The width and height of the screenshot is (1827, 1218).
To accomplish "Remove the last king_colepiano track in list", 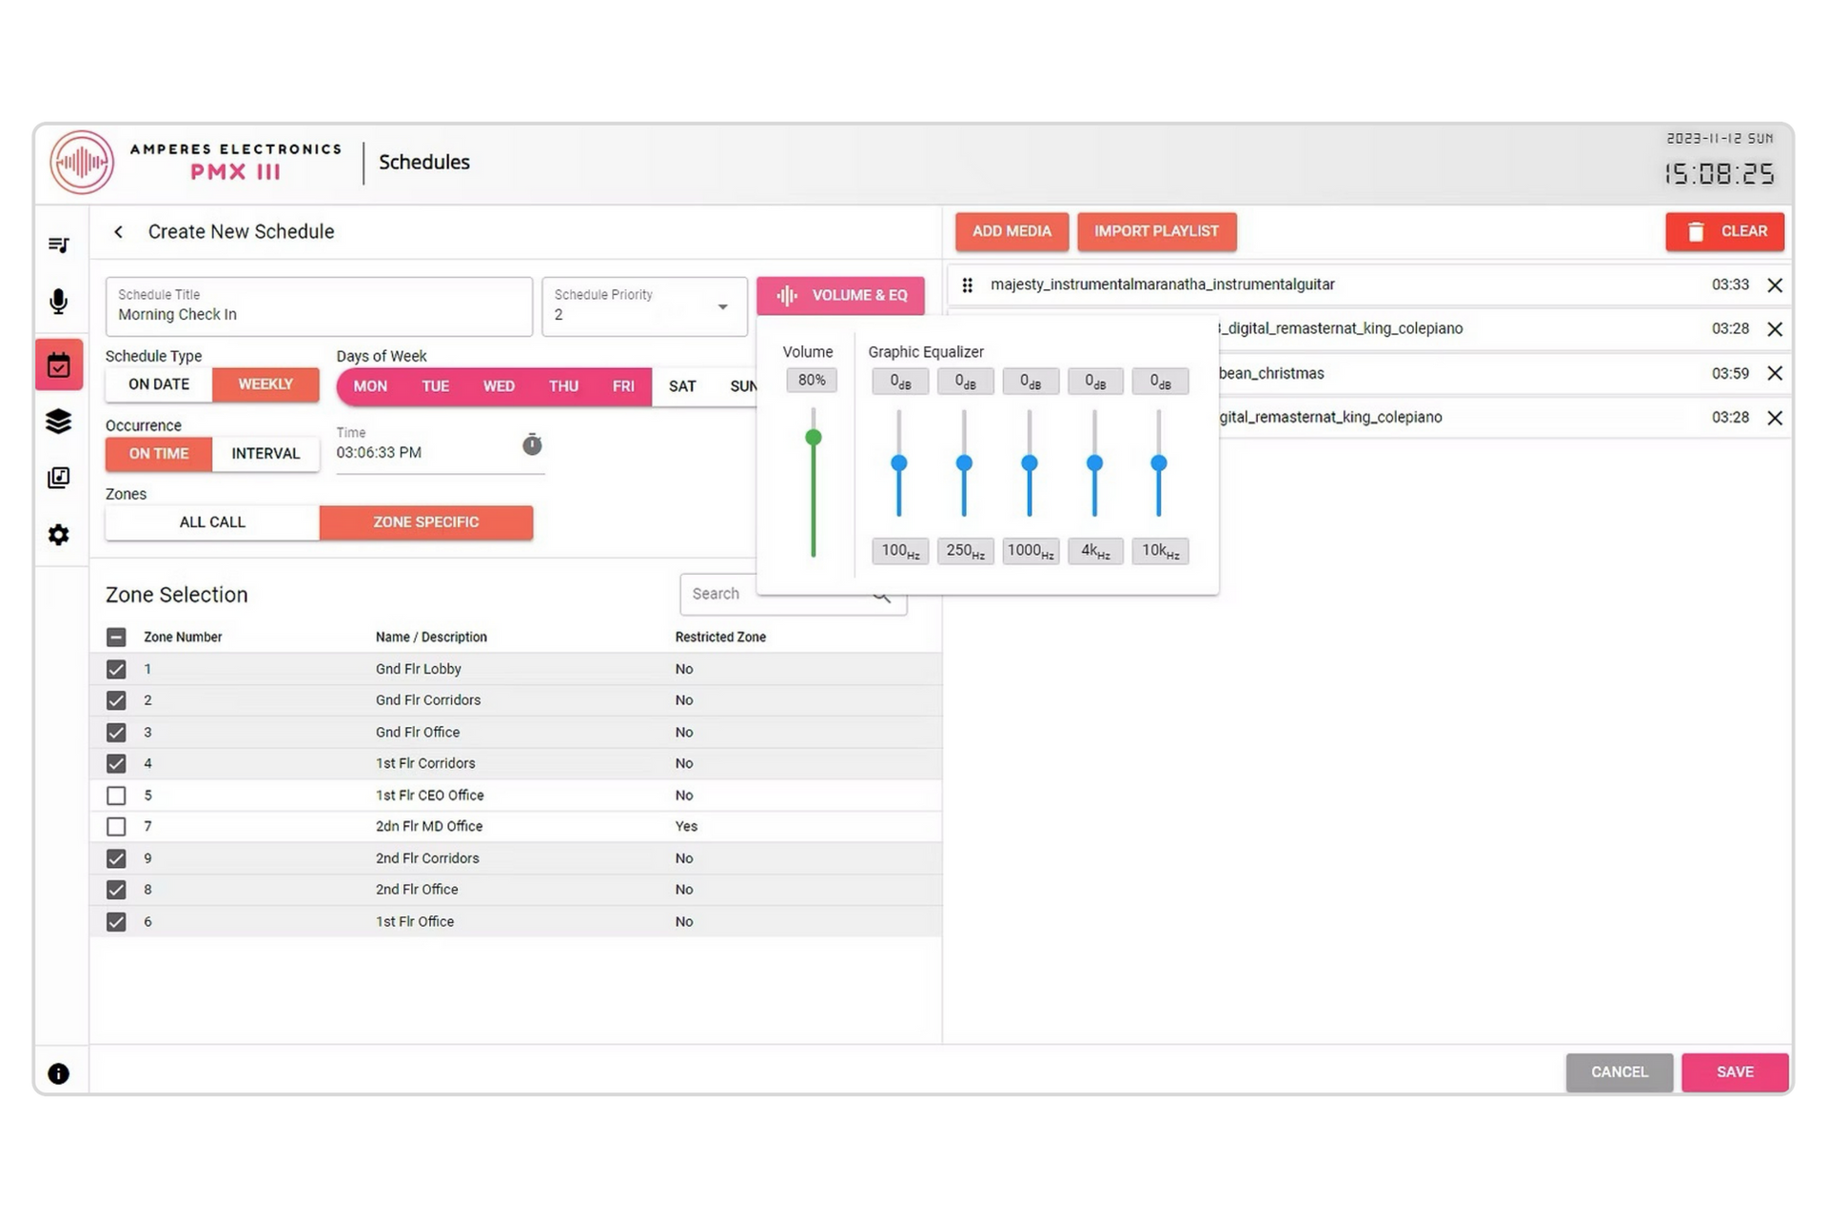I will [1775, 418].
